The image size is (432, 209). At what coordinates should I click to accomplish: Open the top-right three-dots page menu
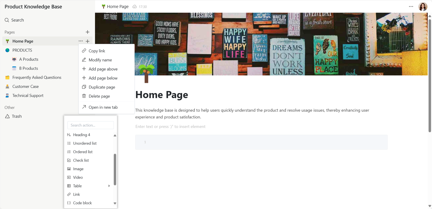point(411,7)
